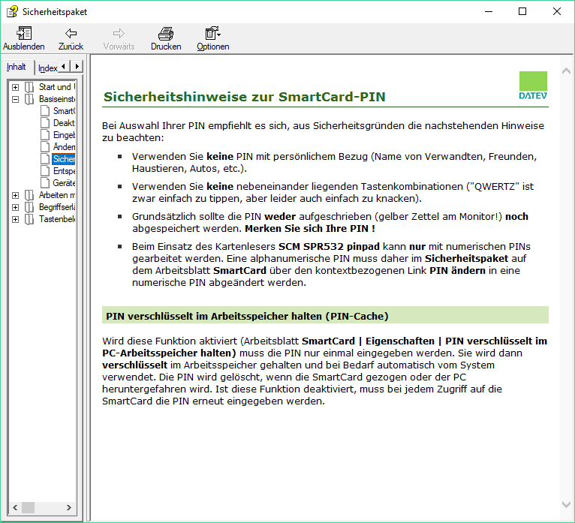Select the Tastenbel book entry
575x523 pixels.
click(x=57, y=220)
